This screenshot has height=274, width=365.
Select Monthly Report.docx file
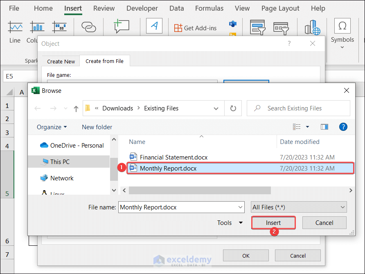tap(240, 168)
